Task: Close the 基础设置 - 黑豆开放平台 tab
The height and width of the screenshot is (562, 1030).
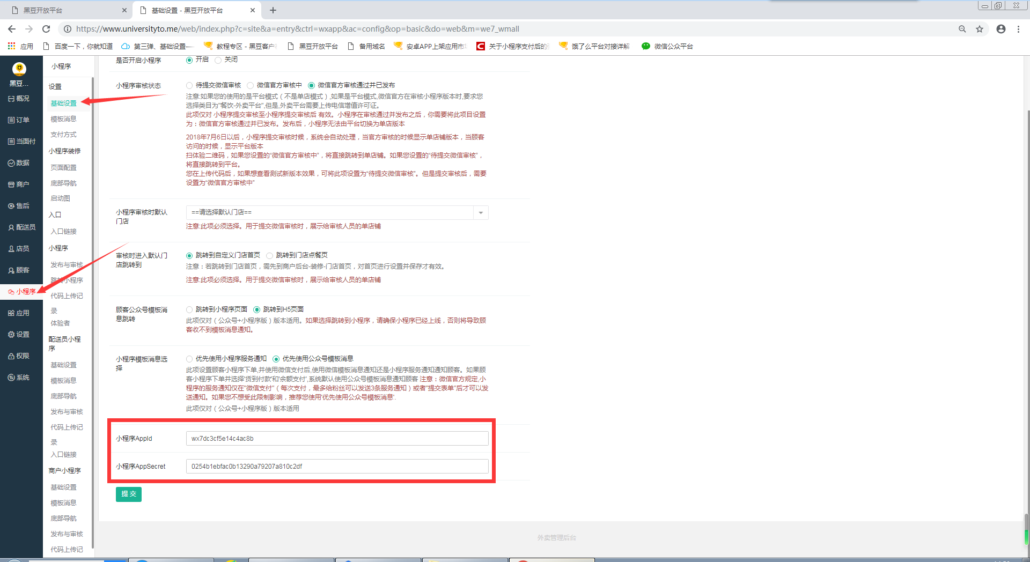Action: tap(253, 10)
